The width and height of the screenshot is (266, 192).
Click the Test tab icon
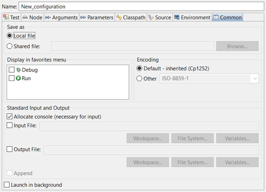point(5,18)
